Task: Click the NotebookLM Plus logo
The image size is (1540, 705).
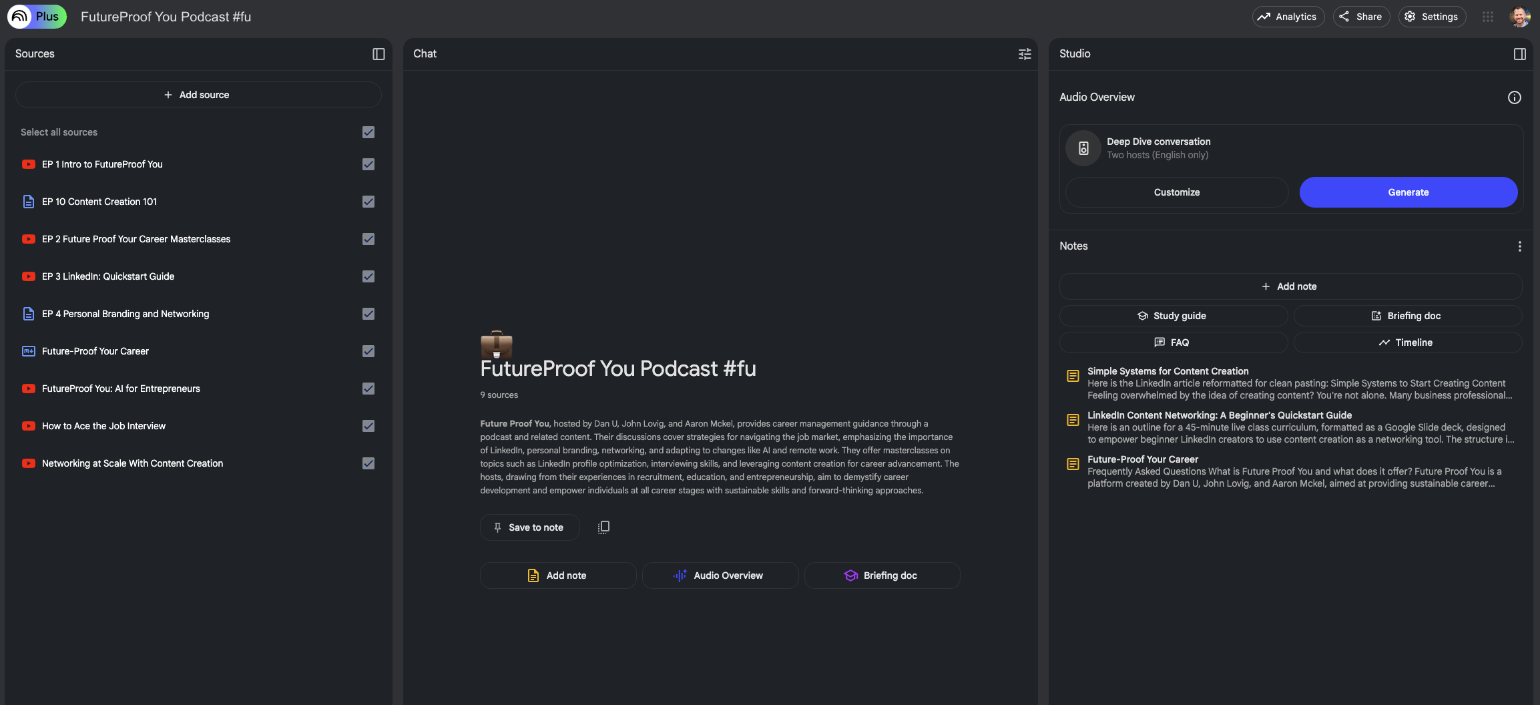Action: click(x=37, y=17)
